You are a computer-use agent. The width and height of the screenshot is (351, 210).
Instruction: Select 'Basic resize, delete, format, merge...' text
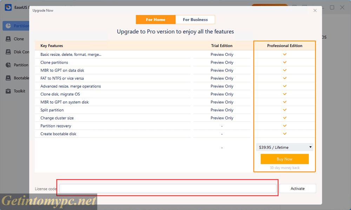pyautogui.click(x=71, y=55)
